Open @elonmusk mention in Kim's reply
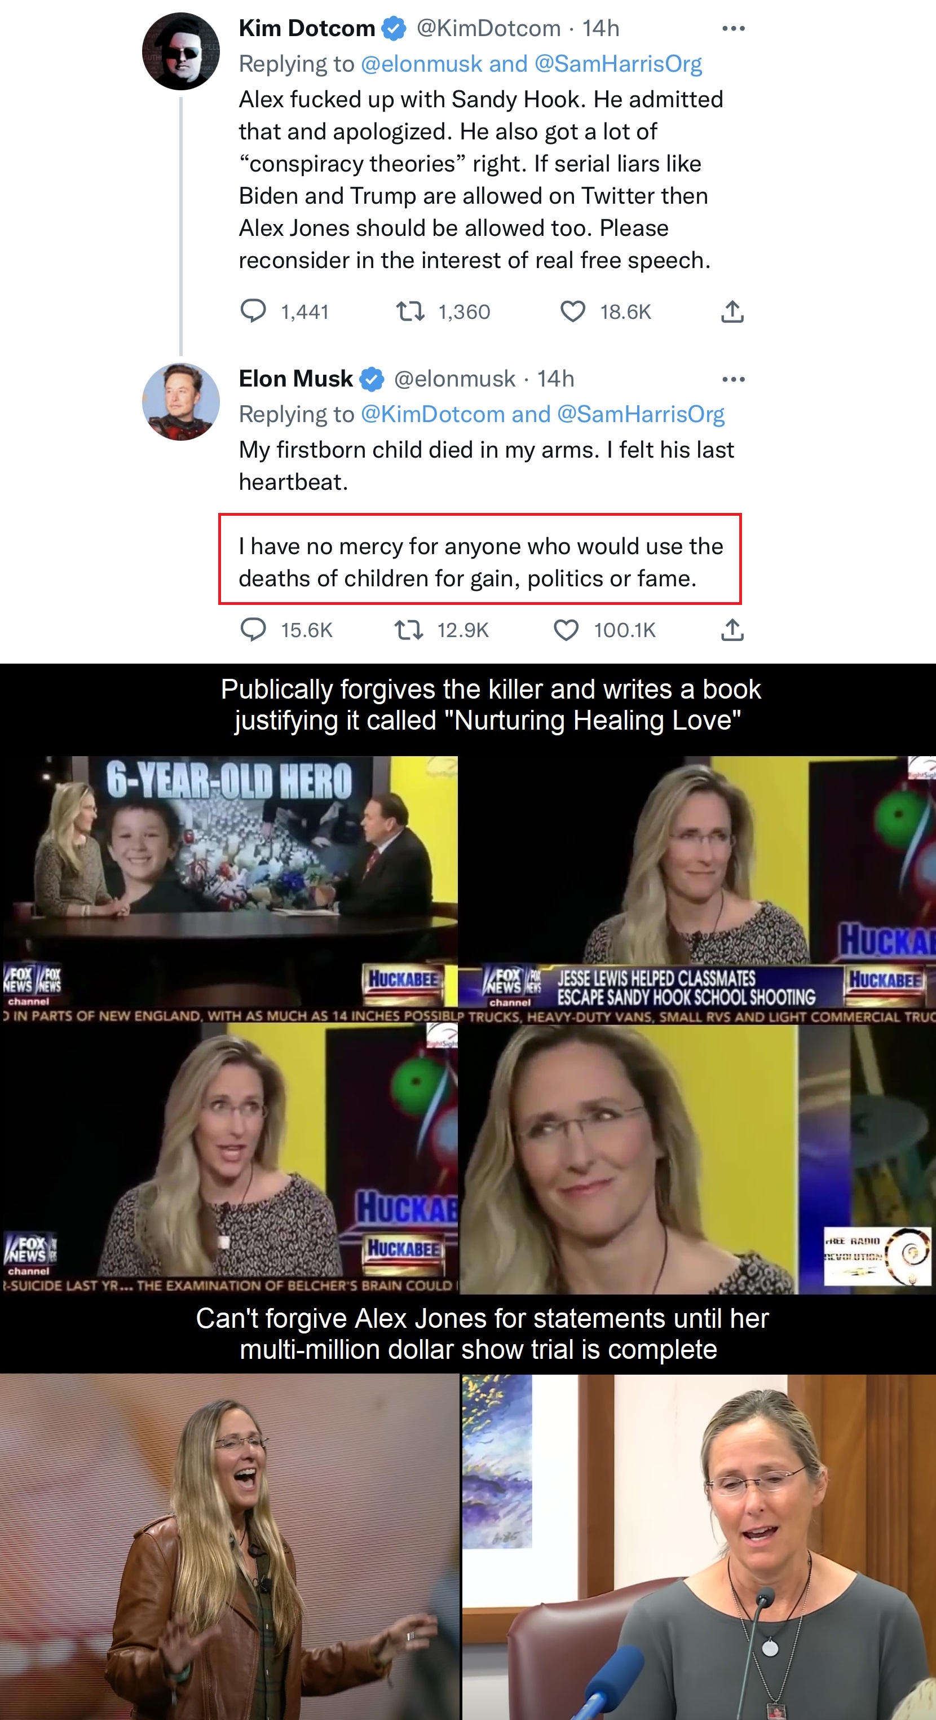 (421, 63)
